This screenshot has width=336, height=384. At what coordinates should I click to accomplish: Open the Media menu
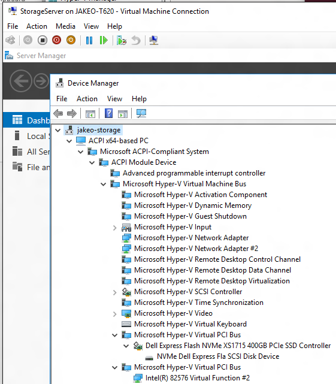[65, 26]
